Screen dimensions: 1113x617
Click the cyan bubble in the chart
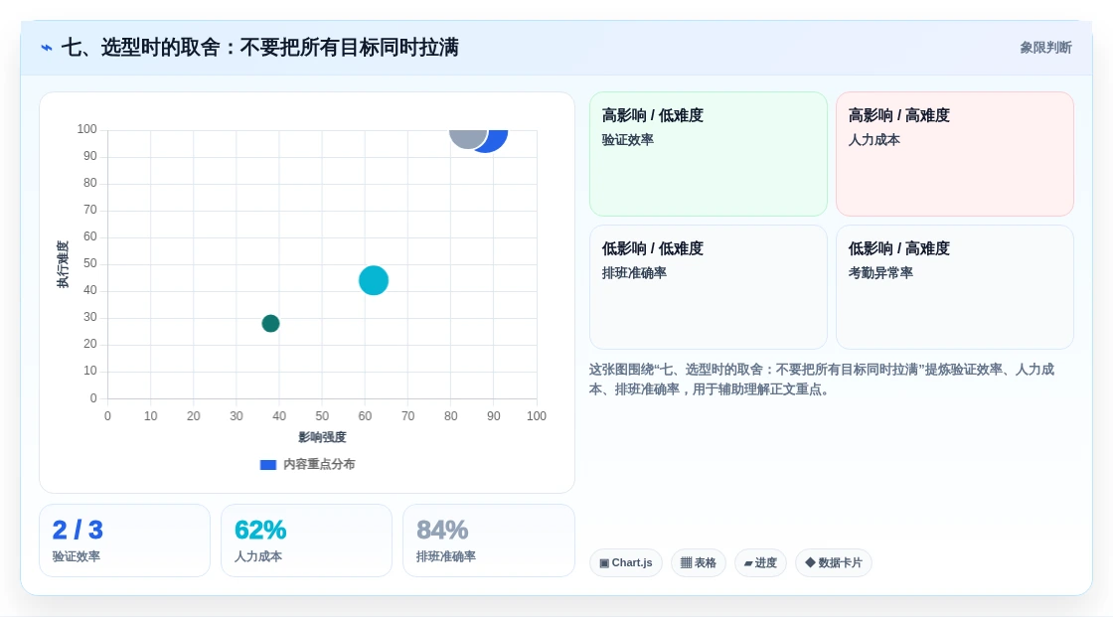pyautogui.click(x=374, y=280)
